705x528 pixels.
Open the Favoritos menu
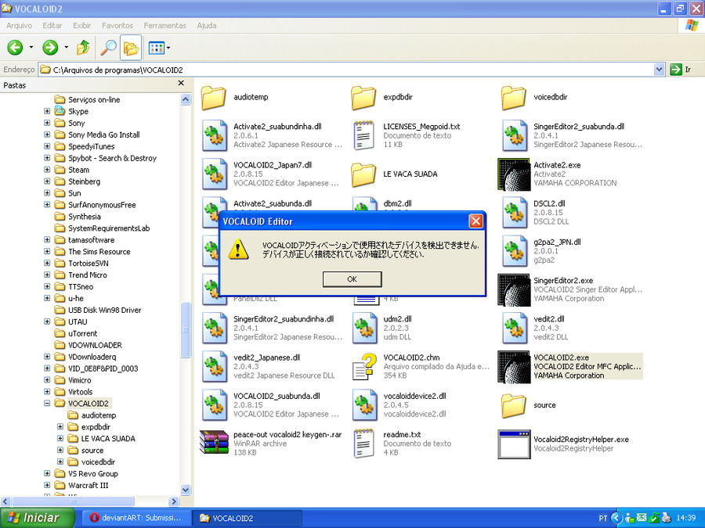pyautogui.click(x=117, y=26)
